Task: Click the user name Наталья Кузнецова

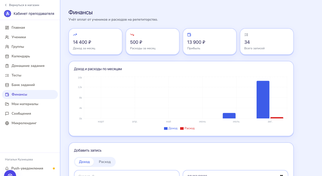Action: click(x=19, y=159)
